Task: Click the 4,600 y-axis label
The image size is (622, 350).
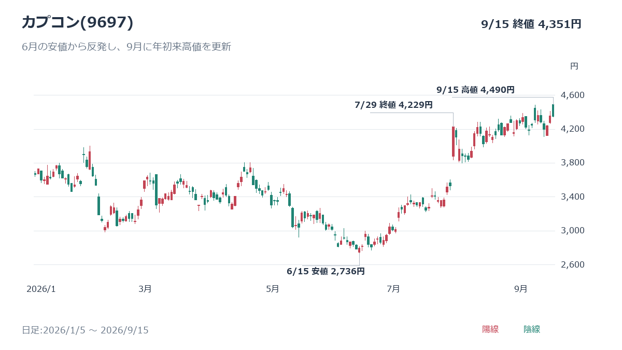Action: pyautogui.click(x=573, y=95)
